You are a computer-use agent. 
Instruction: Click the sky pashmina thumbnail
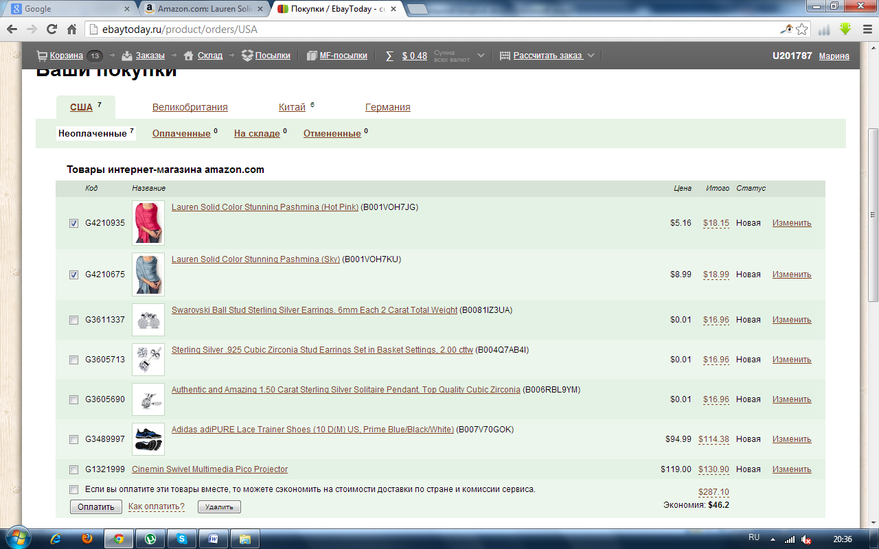point(148,274)
